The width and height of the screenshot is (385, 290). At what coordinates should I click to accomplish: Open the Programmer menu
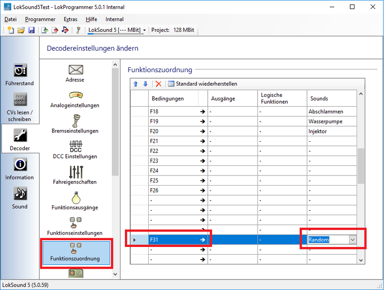(40, 19)
